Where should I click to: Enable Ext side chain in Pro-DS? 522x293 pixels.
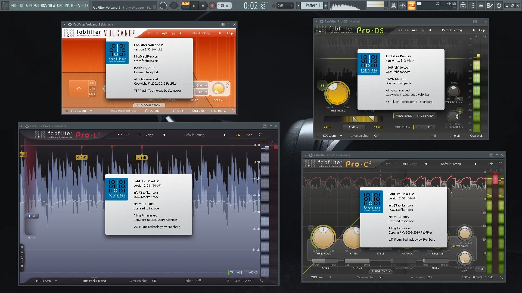[x=430, y=127]
